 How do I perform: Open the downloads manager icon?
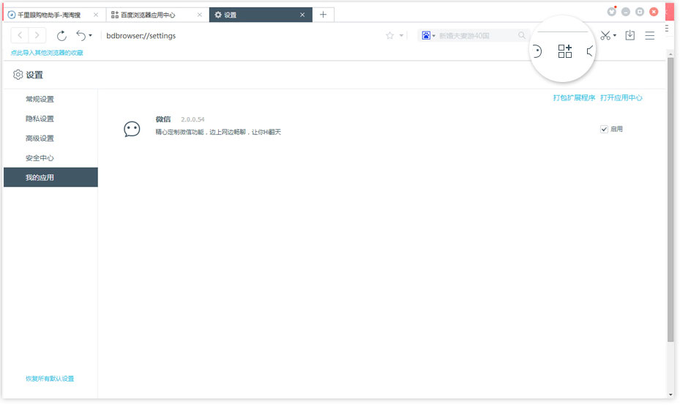(629, 35)
